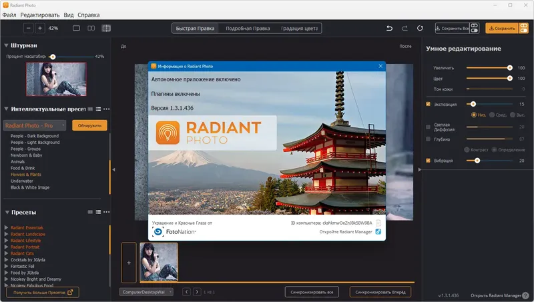
Task: Select the Низ. radio option
Action: point(474,115)
